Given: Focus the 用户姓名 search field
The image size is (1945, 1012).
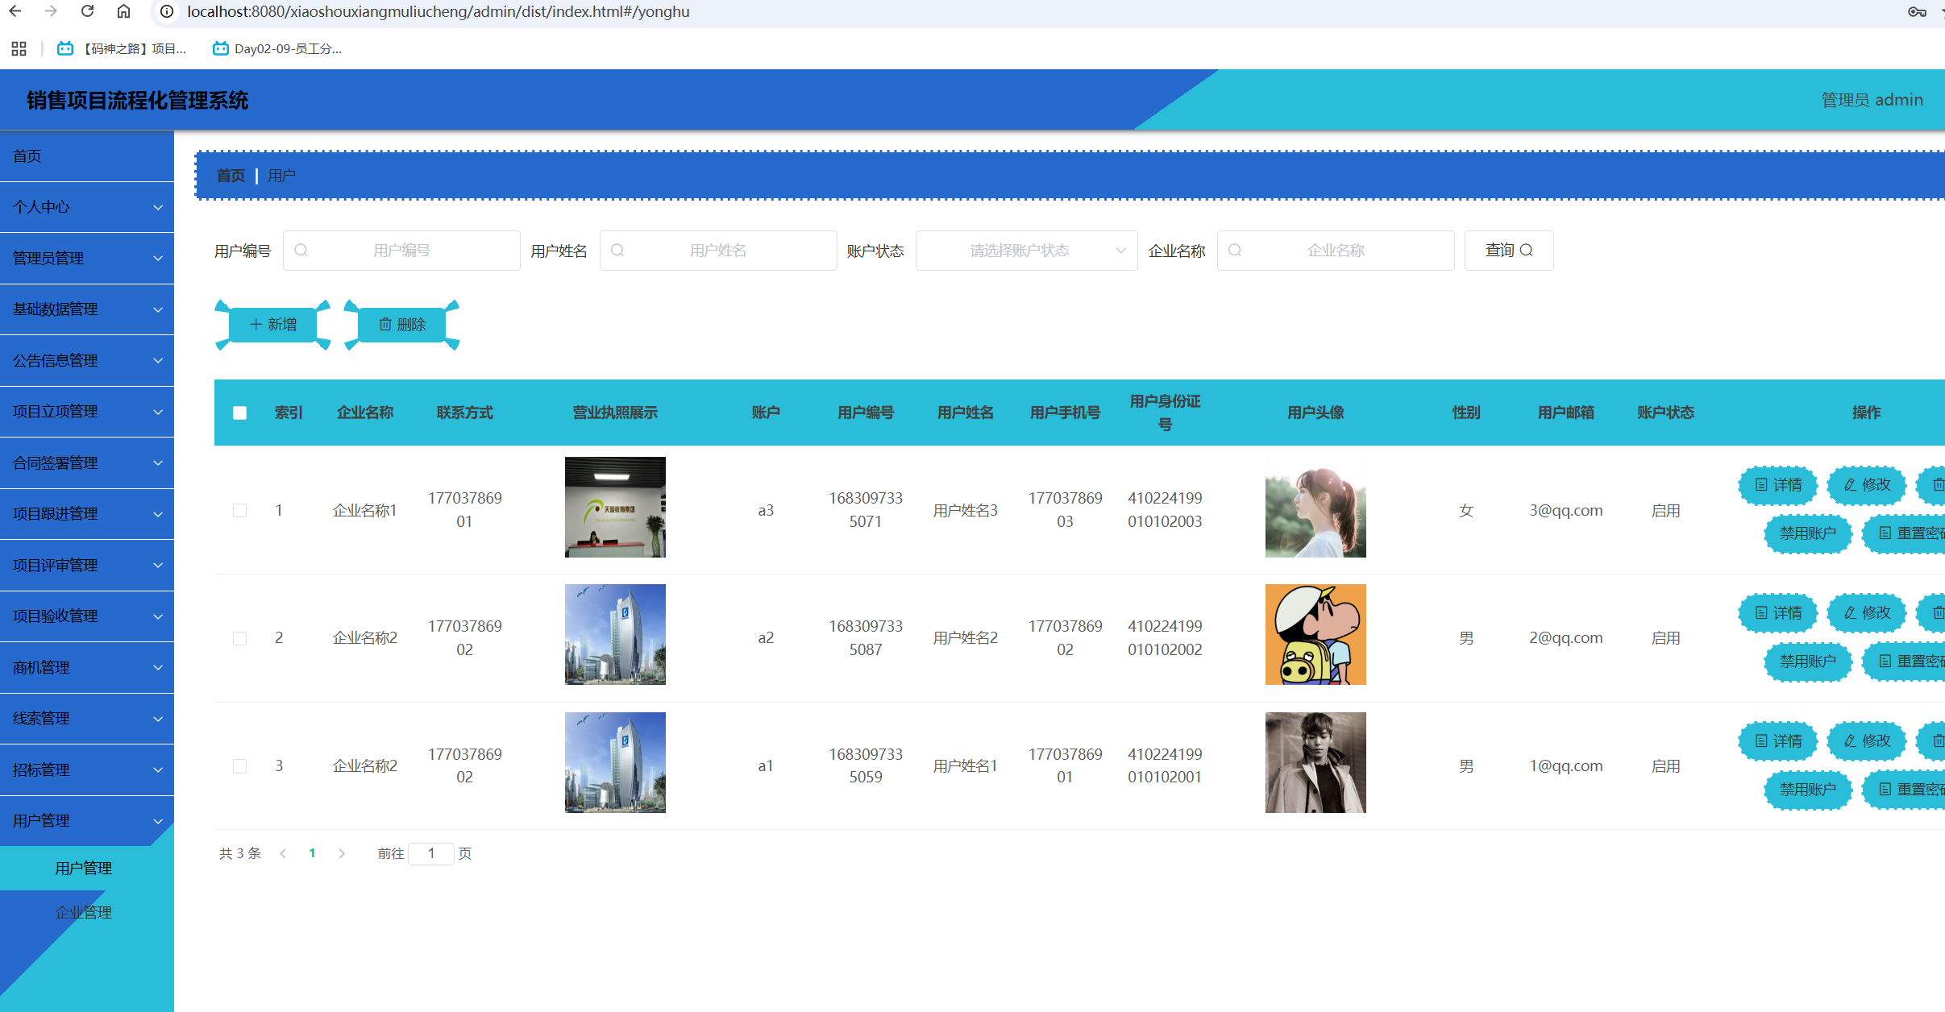Looking at the screenshot, I should click(717, 251).
